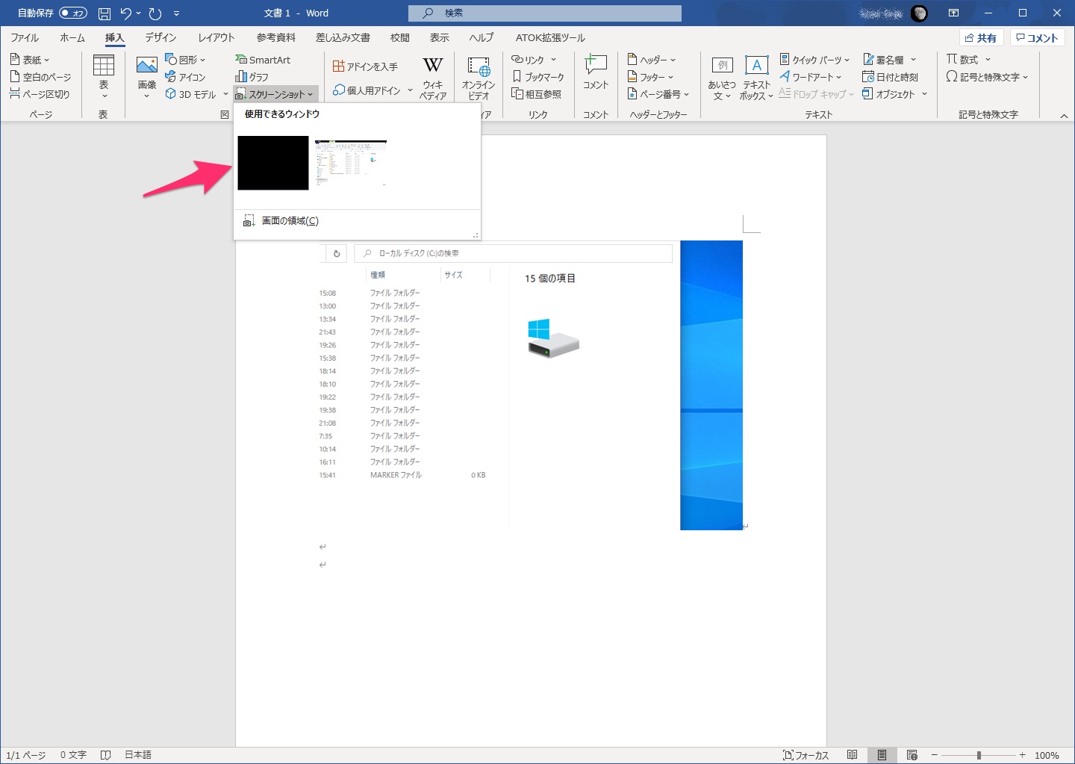Open ウィキペディア add-in
Screen dimensions: 1075x764
(433, 78)
